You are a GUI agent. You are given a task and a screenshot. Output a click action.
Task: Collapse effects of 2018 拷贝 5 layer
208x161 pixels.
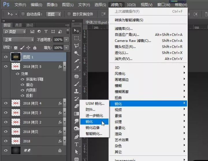[64, 67]
